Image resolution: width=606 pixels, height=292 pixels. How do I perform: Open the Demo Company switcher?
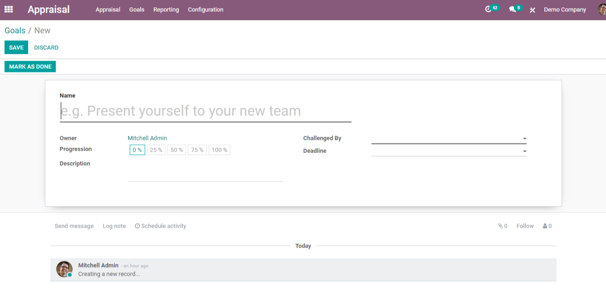pyautogui.click(x=565, y=10)
